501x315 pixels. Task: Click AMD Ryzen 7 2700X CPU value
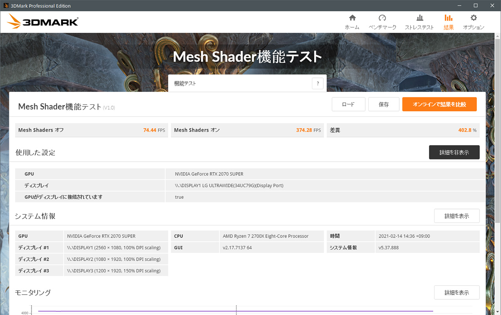click(x=265, y=236)
